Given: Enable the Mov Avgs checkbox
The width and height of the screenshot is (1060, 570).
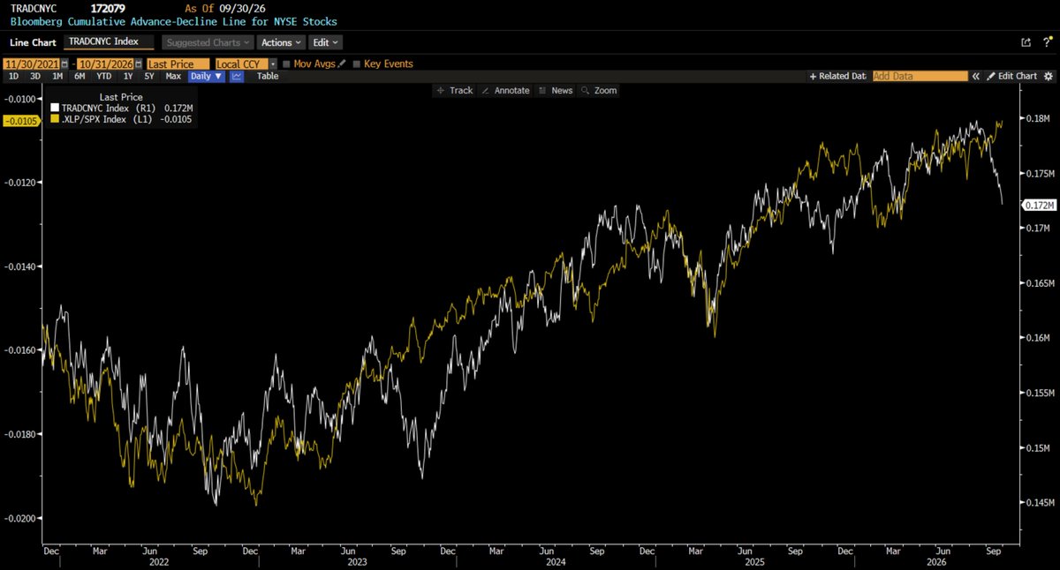Looking at the screenshot, I should click(286, 64).
